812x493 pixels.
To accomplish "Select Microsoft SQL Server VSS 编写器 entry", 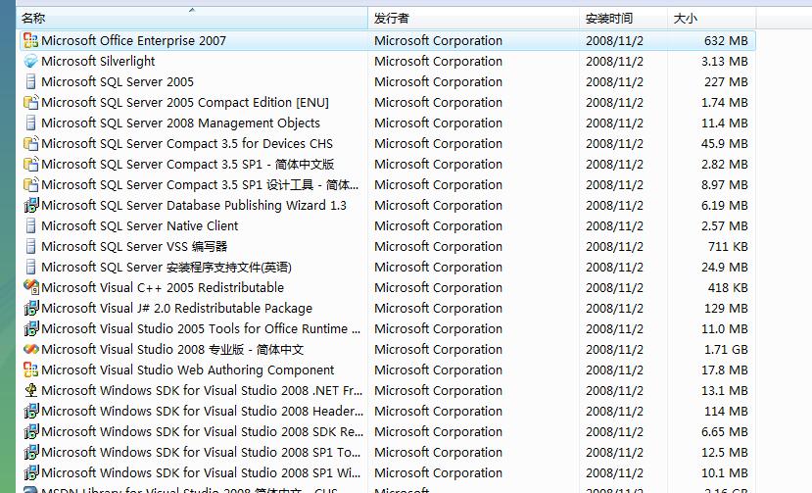I will point(134,247).
